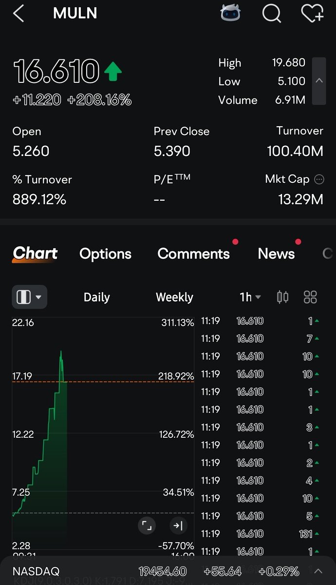Tap the Open 5.260 value
Image resolution: width=336 pixels, height=585 pixels.
[x=31, y=151]
